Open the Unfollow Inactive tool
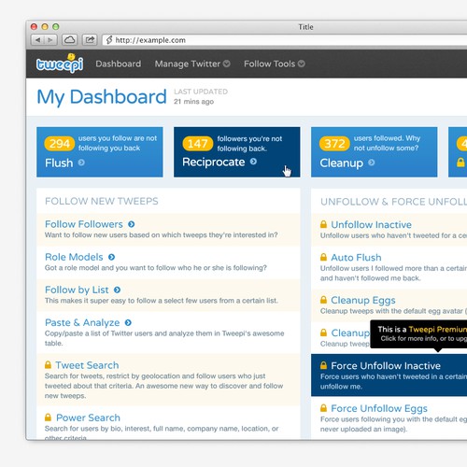Screen dimensions: 467x467 [371, 224]
